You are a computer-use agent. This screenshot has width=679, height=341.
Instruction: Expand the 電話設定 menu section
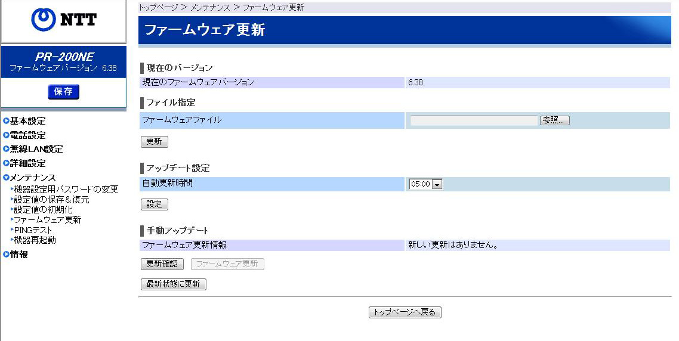[x=27, y=135]
